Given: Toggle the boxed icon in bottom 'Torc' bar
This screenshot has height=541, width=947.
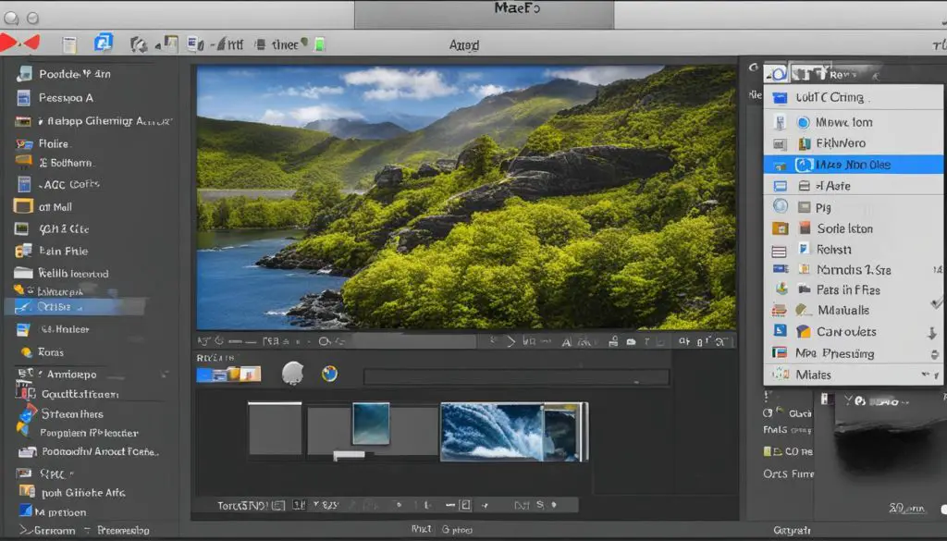Looking at the screenshot, I should [x=464, y=505].
